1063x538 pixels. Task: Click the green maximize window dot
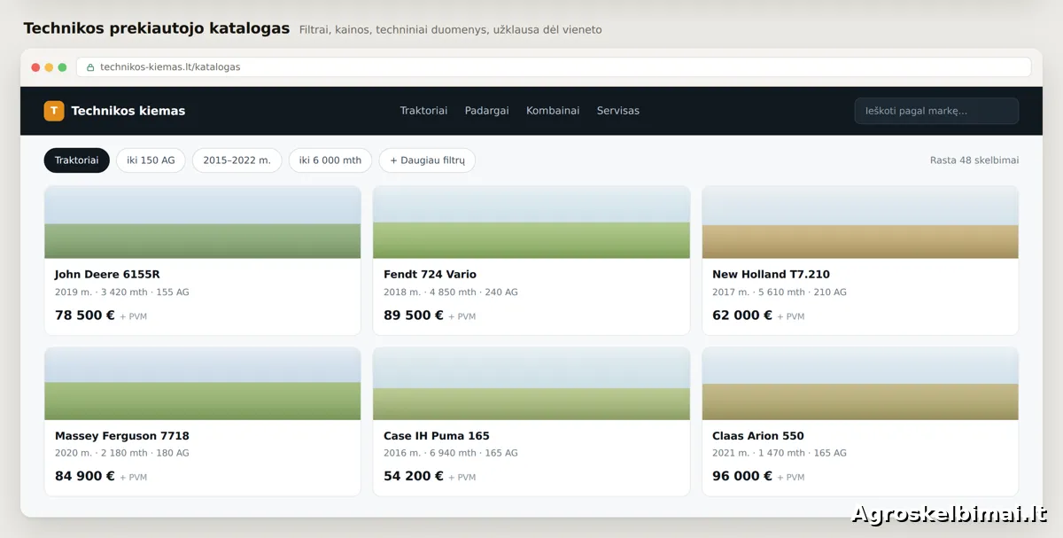click(x=62, y=67)
